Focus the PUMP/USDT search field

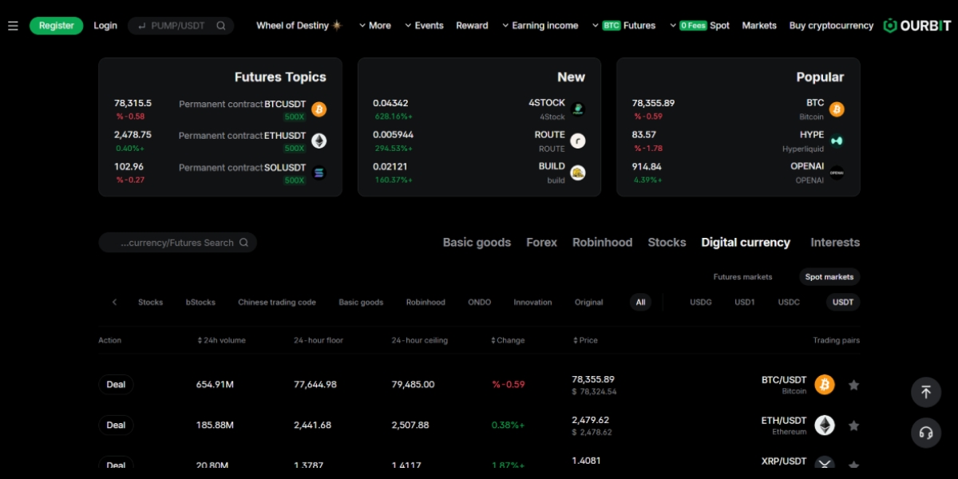click(x=181, y=26)
